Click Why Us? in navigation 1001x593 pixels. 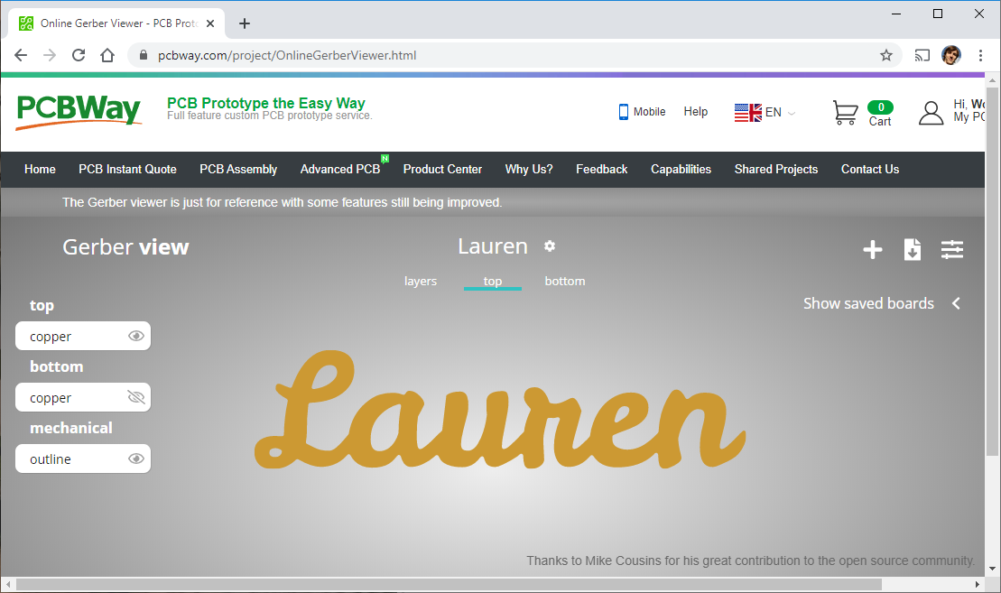point(529,169)
